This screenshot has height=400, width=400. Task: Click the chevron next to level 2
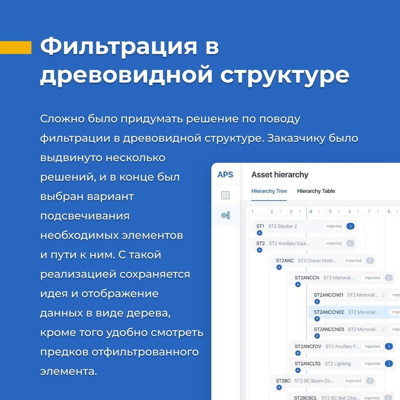[280, 211]
